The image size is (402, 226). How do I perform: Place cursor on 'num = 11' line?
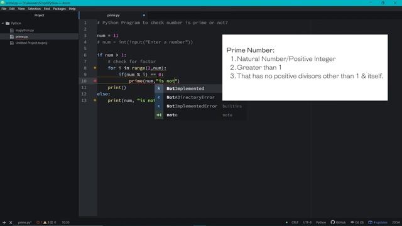point(107,36)
